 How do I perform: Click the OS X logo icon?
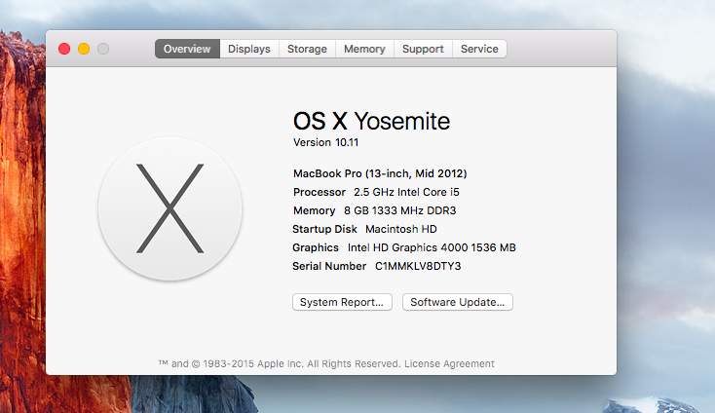(x=170, y=208)
